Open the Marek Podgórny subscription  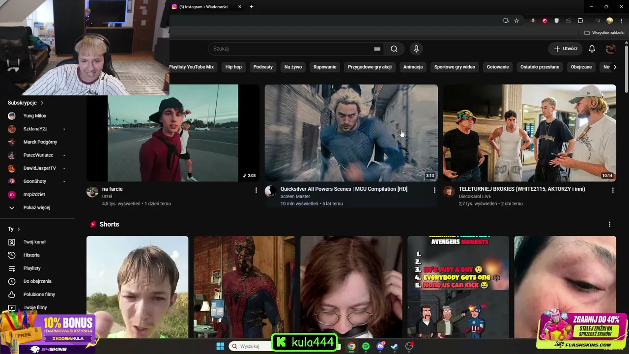tap(40, 142)
